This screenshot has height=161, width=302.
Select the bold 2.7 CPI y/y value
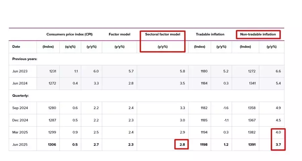point(96,145)
